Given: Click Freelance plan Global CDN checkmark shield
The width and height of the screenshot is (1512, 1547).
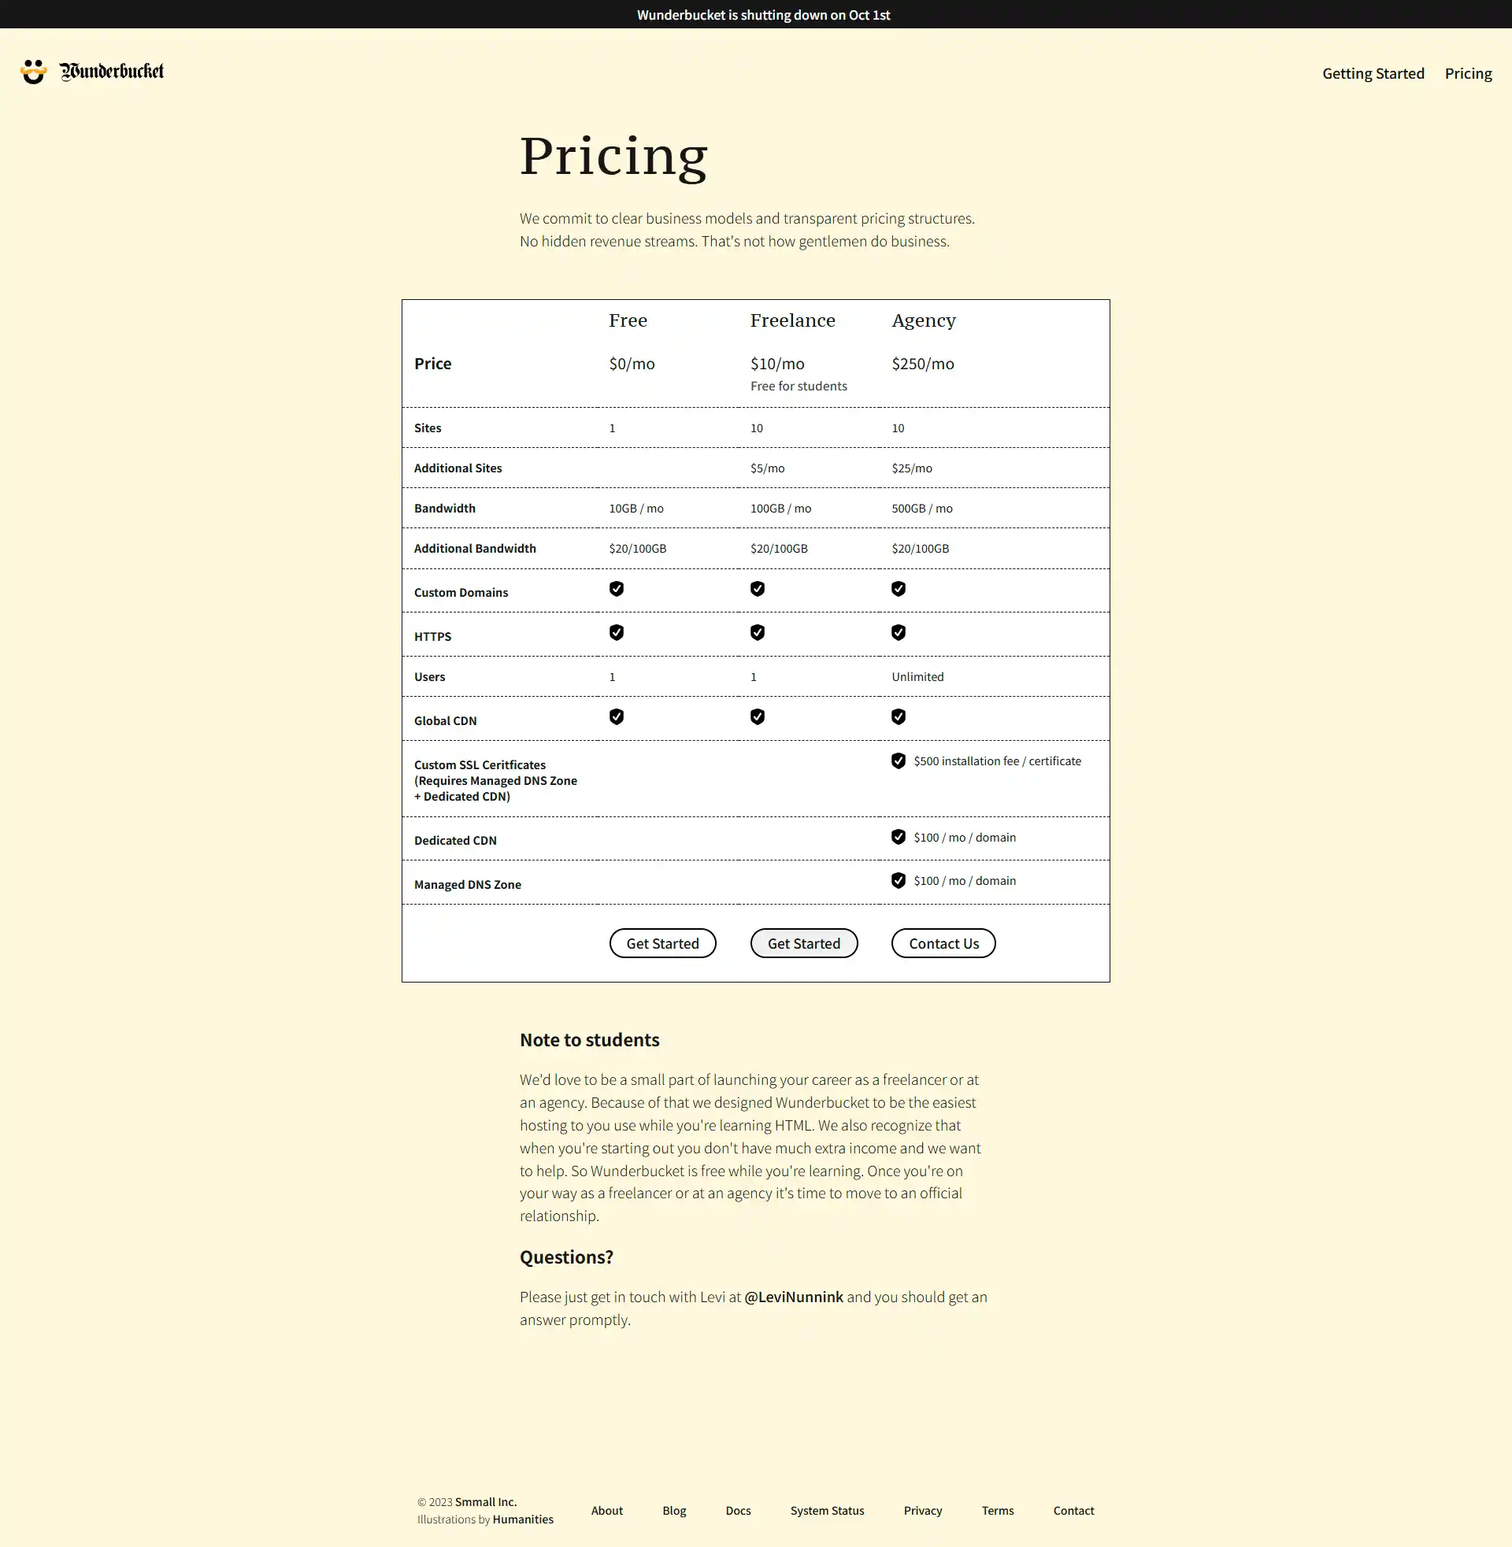Looking at the screenshot, I should [758, 716].
